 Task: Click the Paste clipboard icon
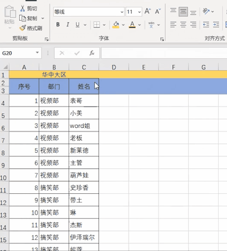pyautogui.click(x=10, y=12)
